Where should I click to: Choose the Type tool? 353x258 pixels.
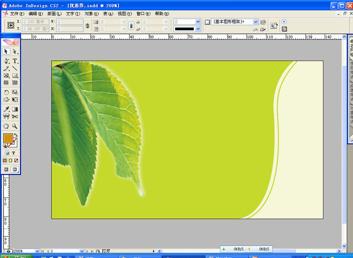tap(15, 61)
